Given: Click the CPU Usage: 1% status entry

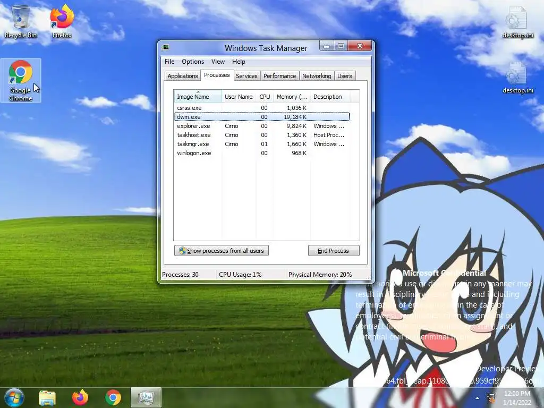Looking at the screenshot, I should pos(240,275).
